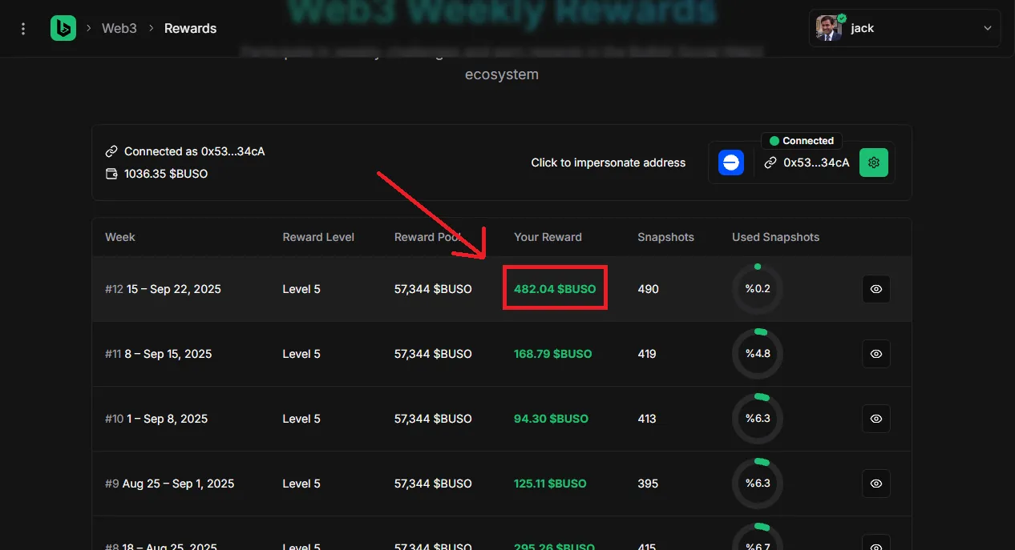Select week #10 1 – Sep 8, 2025
This screenshot has width=1015, height=550.
pos(156,419)
